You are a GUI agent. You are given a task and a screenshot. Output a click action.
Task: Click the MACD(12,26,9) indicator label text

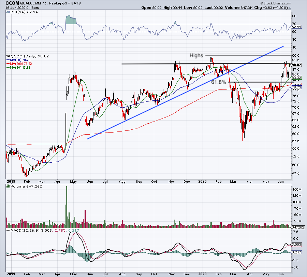pyautogui.click(x=25, y=230)
